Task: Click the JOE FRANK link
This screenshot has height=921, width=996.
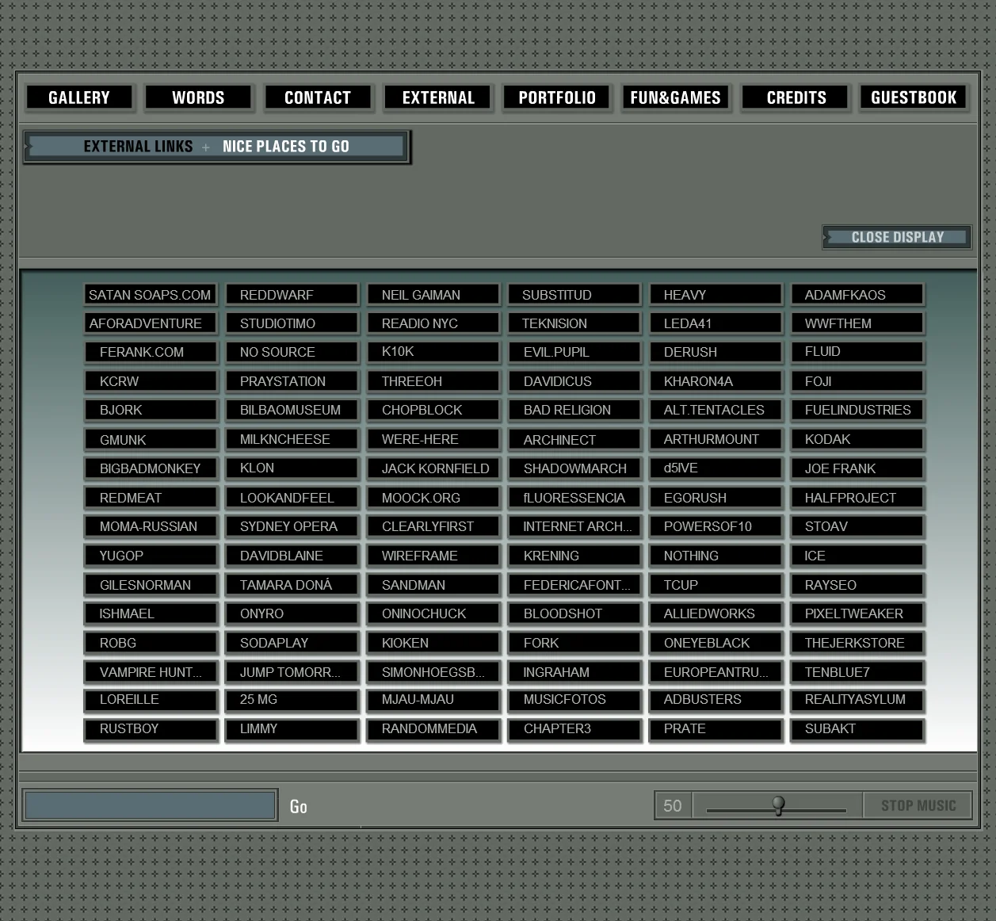Action: pyautogui.click(x=857, y=468)
